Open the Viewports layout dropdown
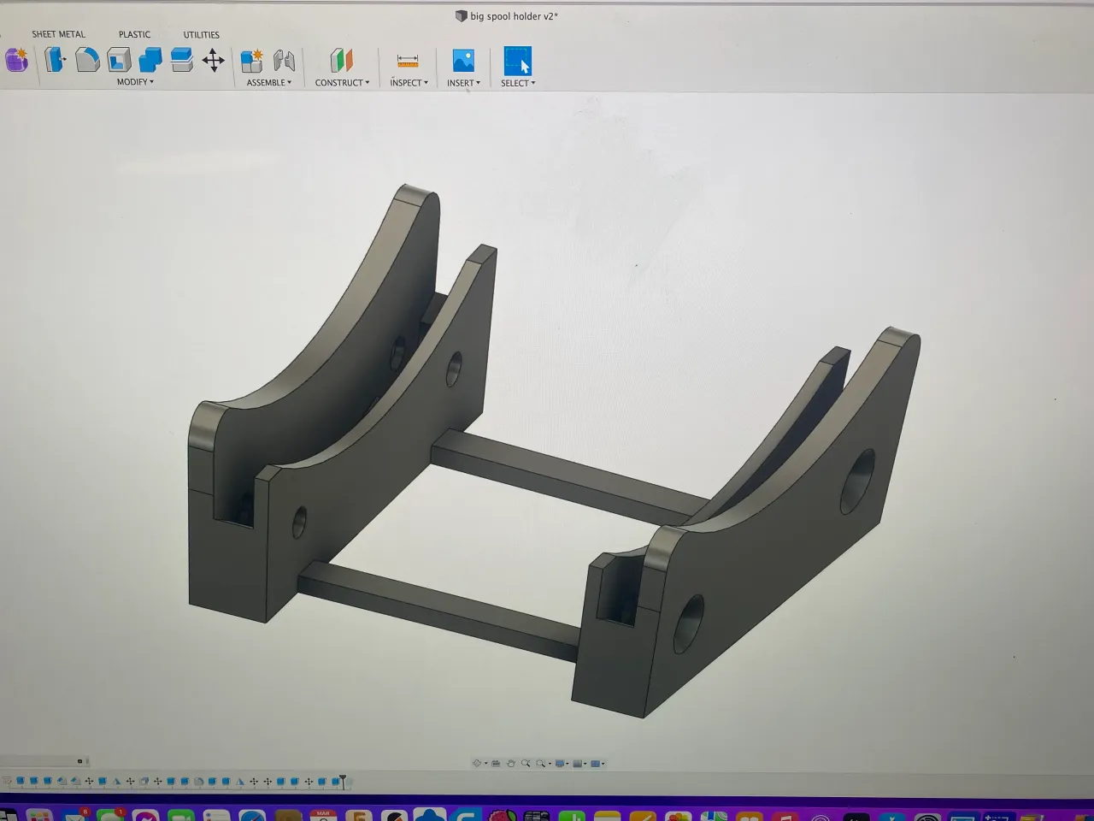This screenshot has width=1094, height=821. 596,763
